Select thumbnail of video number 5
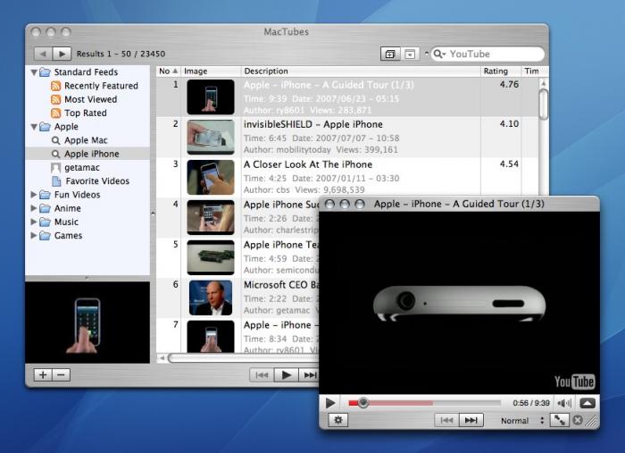Screen dimensions: 625x453 211,257
